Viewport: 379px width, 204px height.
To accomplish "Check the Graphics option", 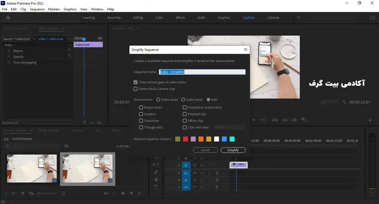I will (141, 114).
